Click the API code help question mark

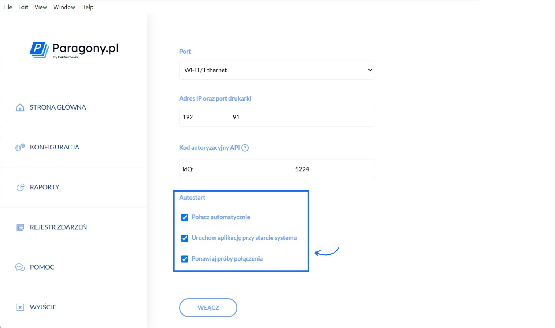pos(245,148)
